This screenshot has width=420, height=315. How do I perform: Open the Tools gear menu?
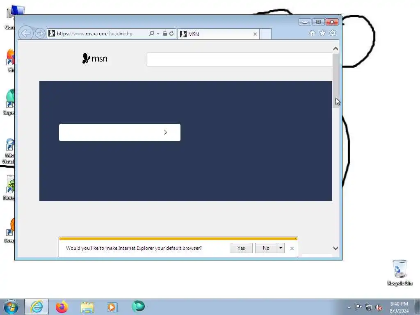[333, 33]
